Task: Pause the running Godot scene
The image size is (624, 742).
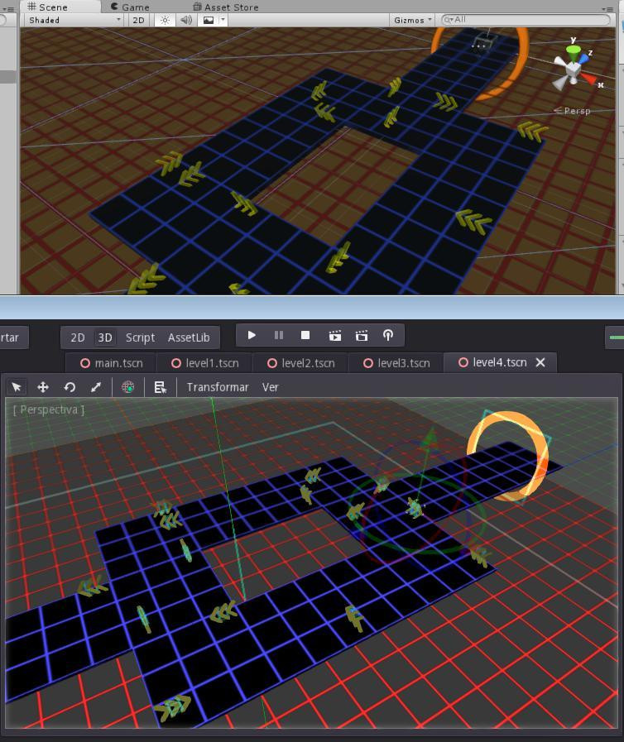Action: 279,336
